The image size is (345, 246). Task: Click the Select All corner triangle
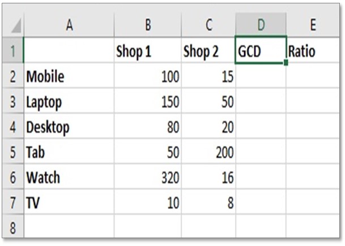click(x=16, y=25)
